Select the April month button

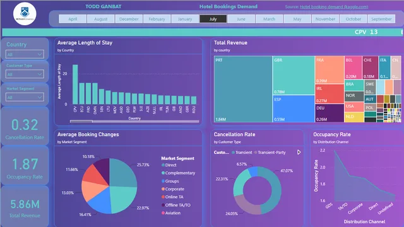point(73,19)
